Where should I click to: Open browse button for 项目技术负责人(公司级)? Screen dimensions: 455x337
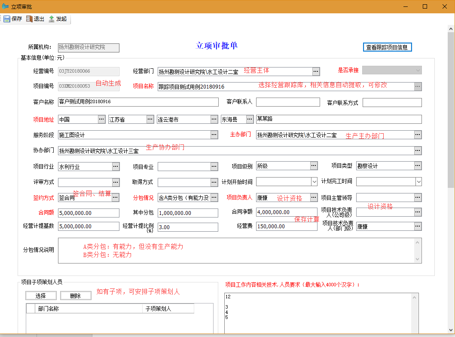418,212
